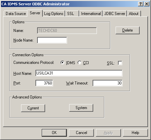Confirm with the OK button
This screenshot has height=140, width=151.
(x=54, y=133)
